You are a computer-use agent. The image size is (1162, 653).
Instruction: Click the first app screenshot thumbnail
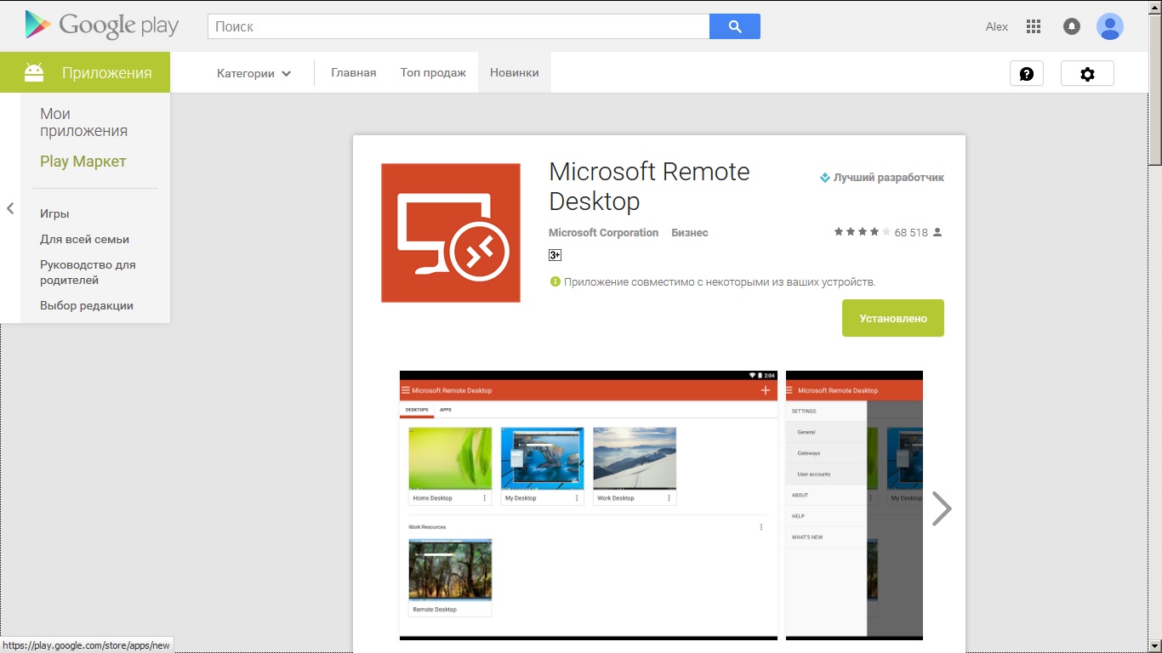589,505
